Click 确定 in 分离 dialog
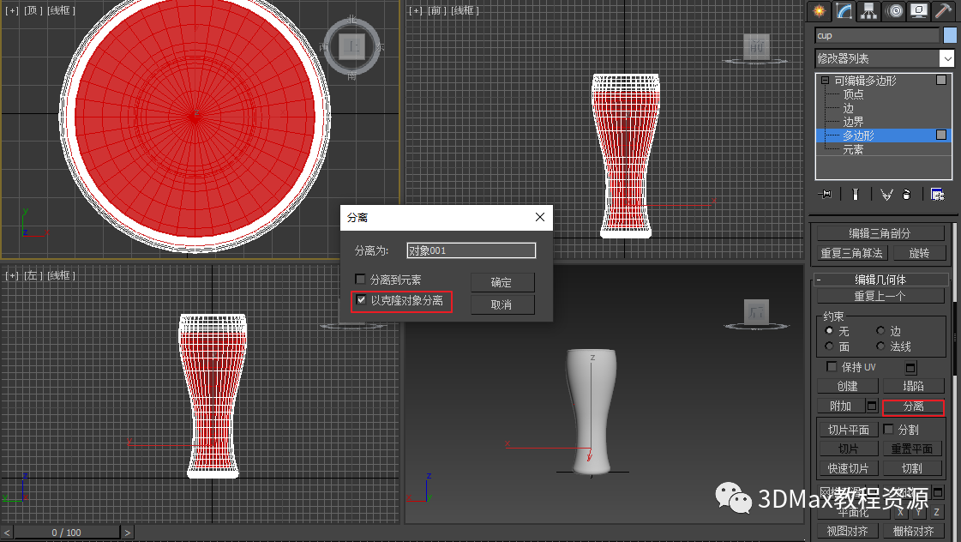961x542 pixels. (502, 282)
